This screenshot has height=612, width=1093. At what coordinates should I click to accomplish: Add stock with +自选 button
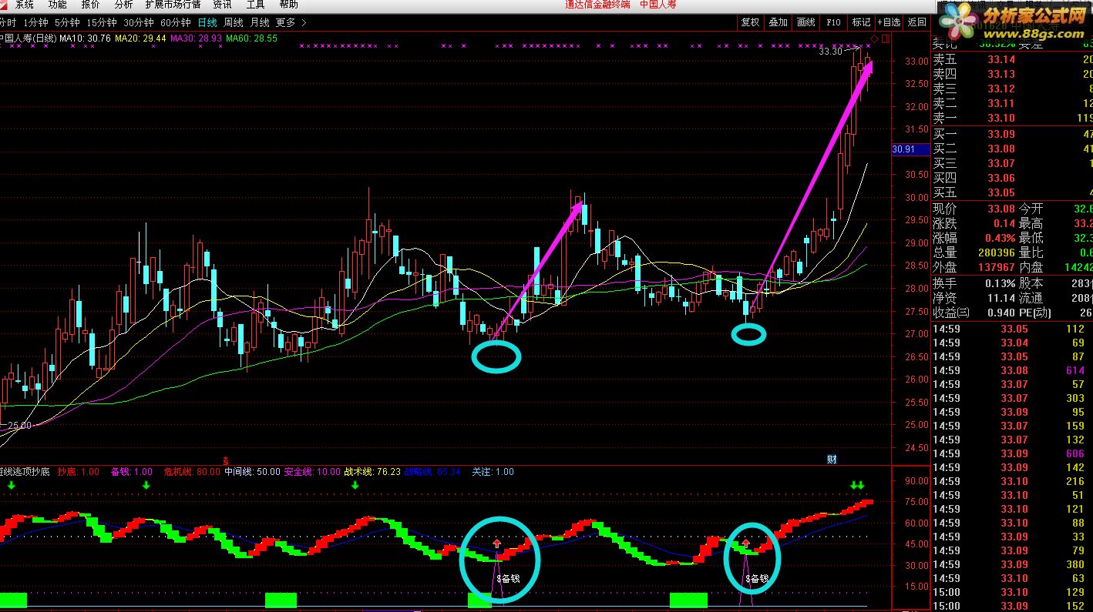[889, 22]
